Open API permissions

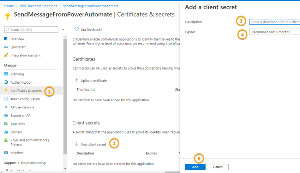[x=22, y=107]
